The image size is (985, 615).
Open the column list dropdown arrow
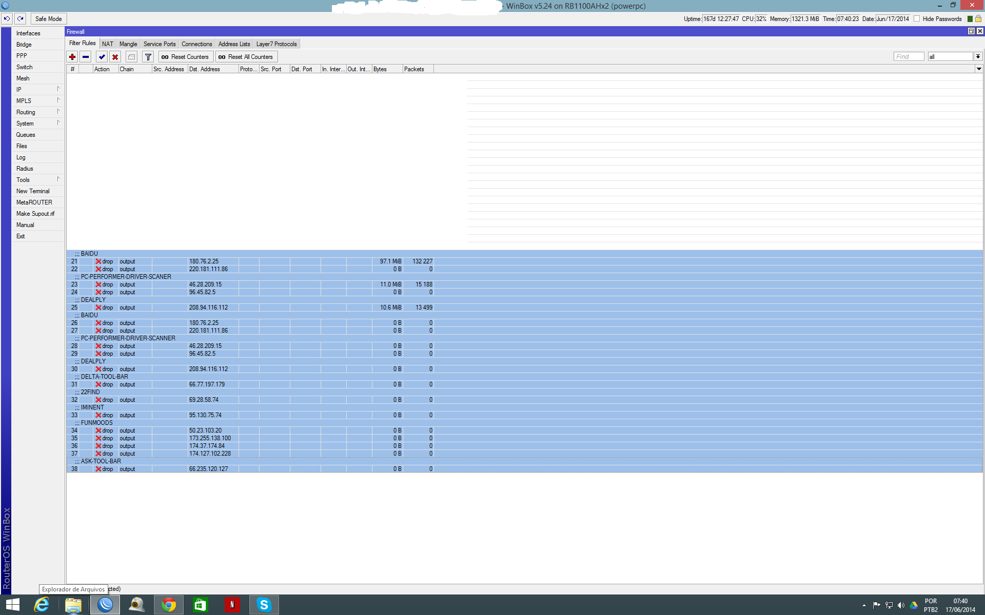(978, 69)
